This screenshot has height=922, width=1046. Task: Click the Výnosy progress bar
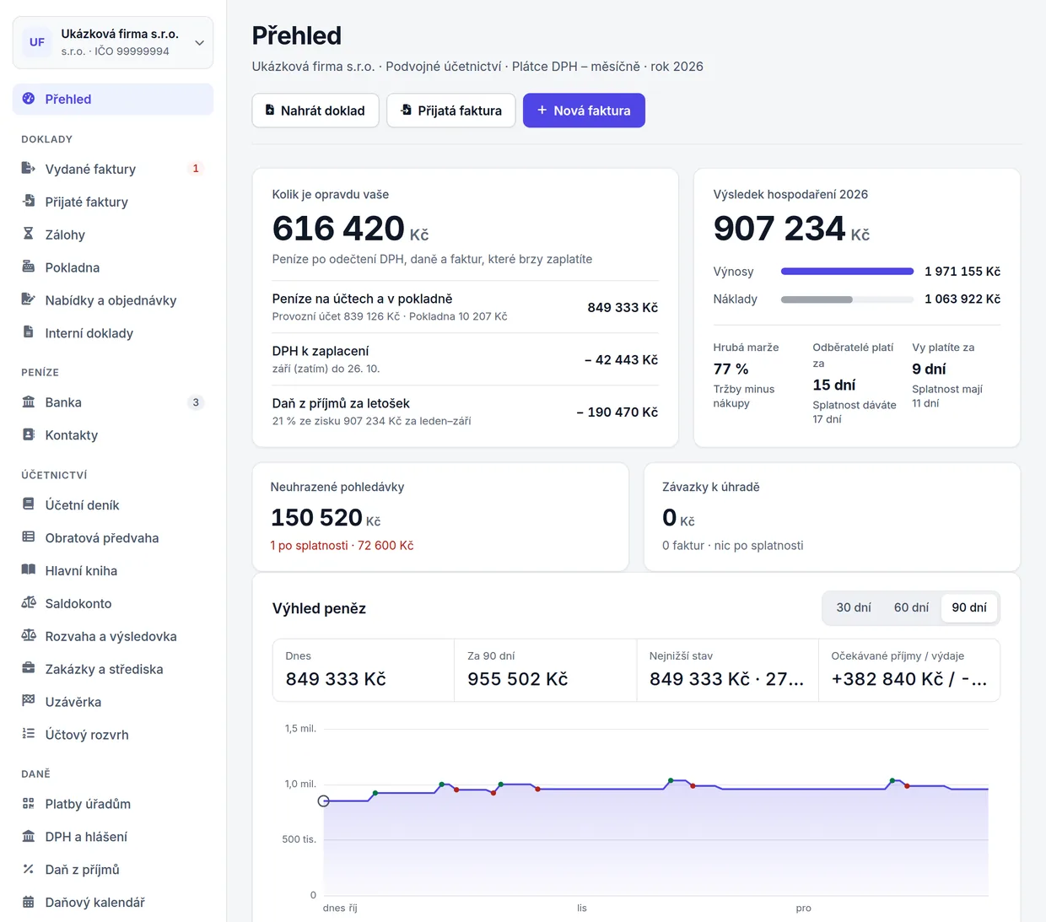point(847,272)
